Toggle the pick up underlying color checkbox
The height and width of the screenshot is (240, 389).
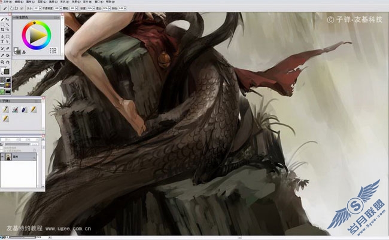[1, 150]
